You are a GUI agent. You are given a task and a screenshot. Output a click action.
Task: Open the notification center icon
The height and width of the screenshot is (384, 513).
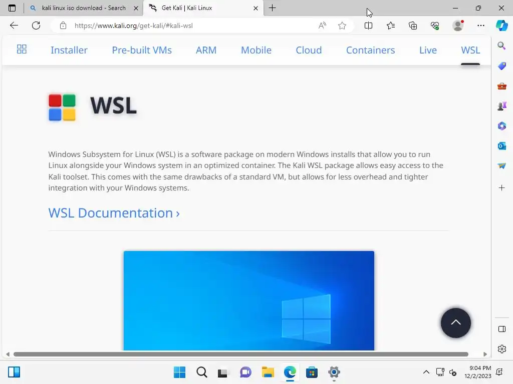click(499, 372)
